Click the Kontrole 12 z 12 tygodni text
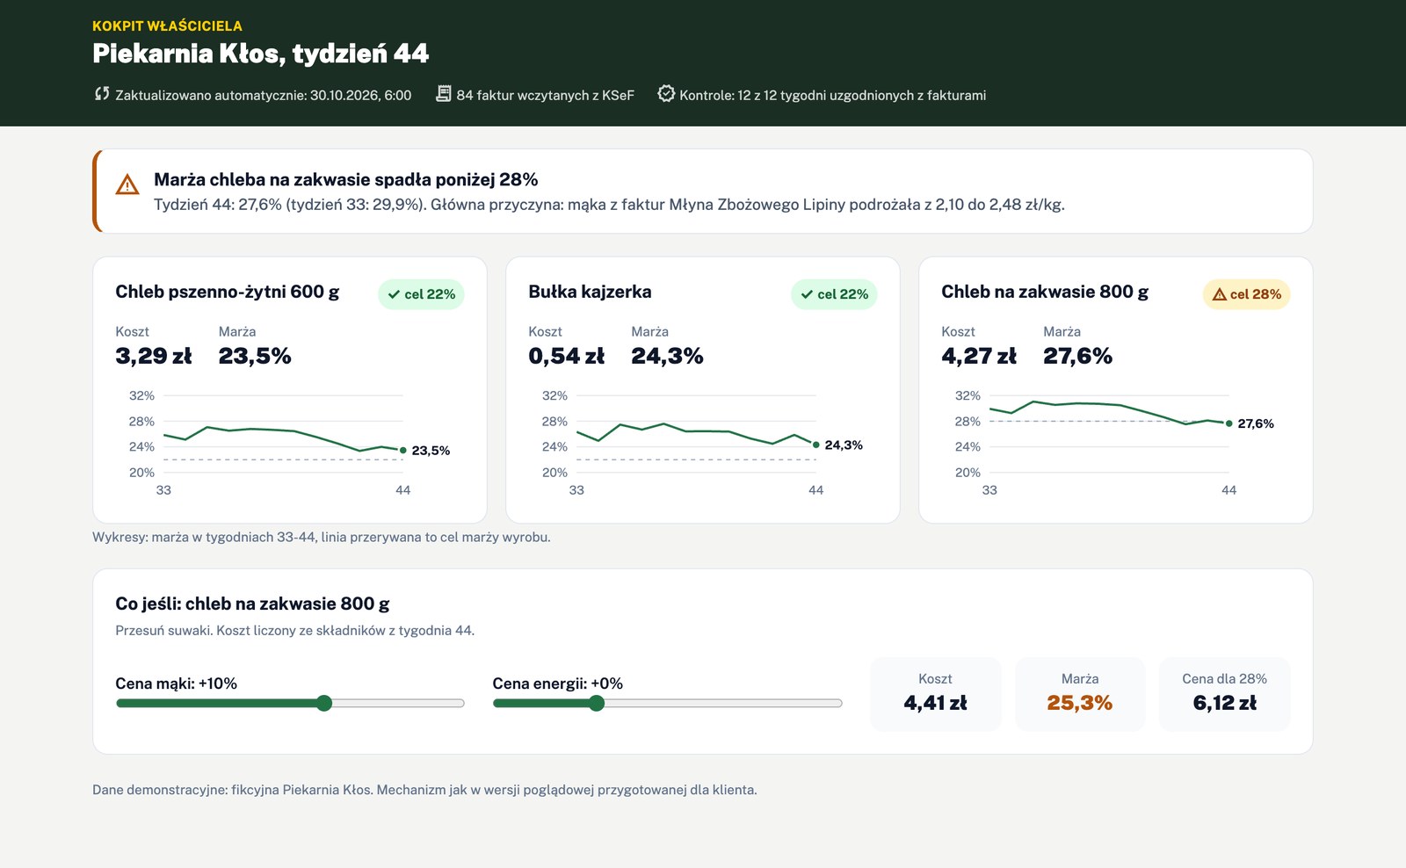The height and width of the screenshot is (868, 1406). tap(833, 95)
